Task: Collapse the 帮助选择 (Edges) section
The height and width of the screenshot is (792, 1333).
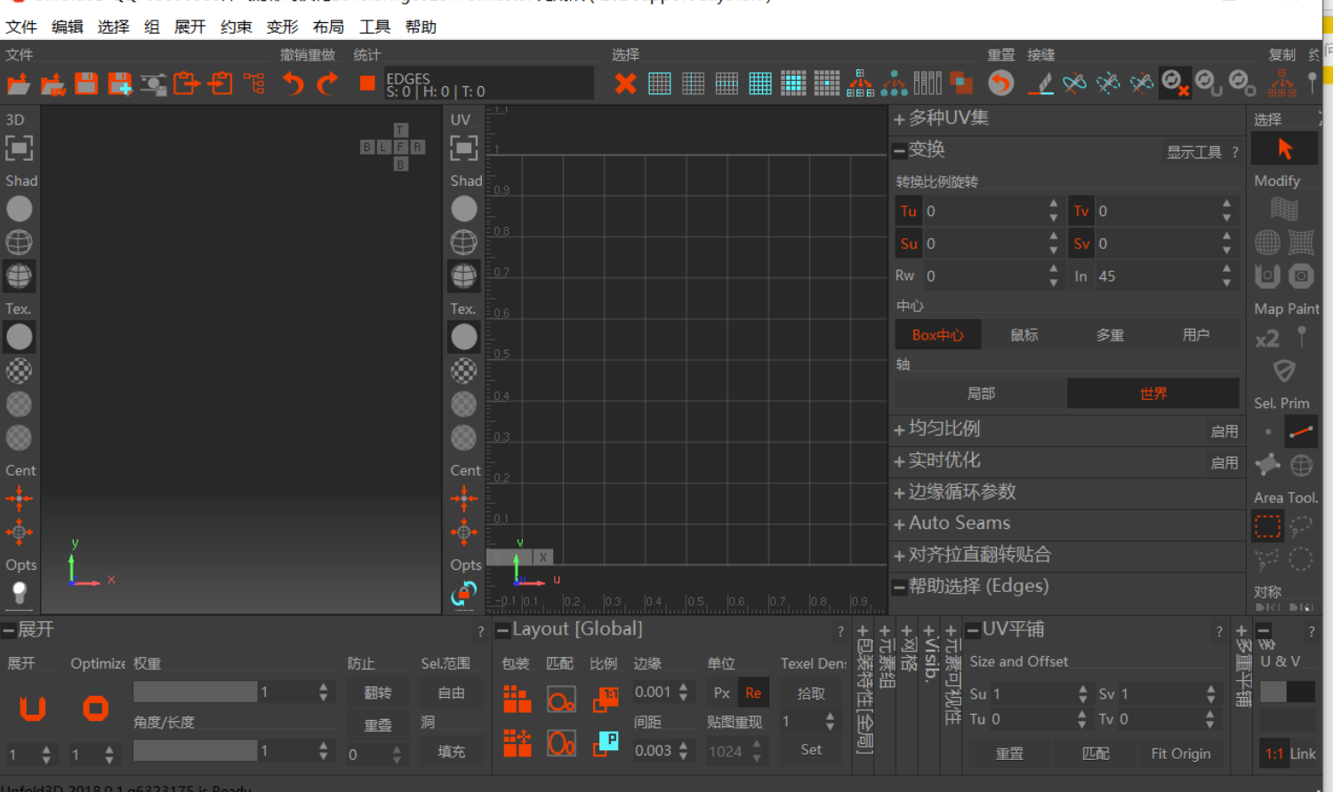Action: [x=899, y=587]
